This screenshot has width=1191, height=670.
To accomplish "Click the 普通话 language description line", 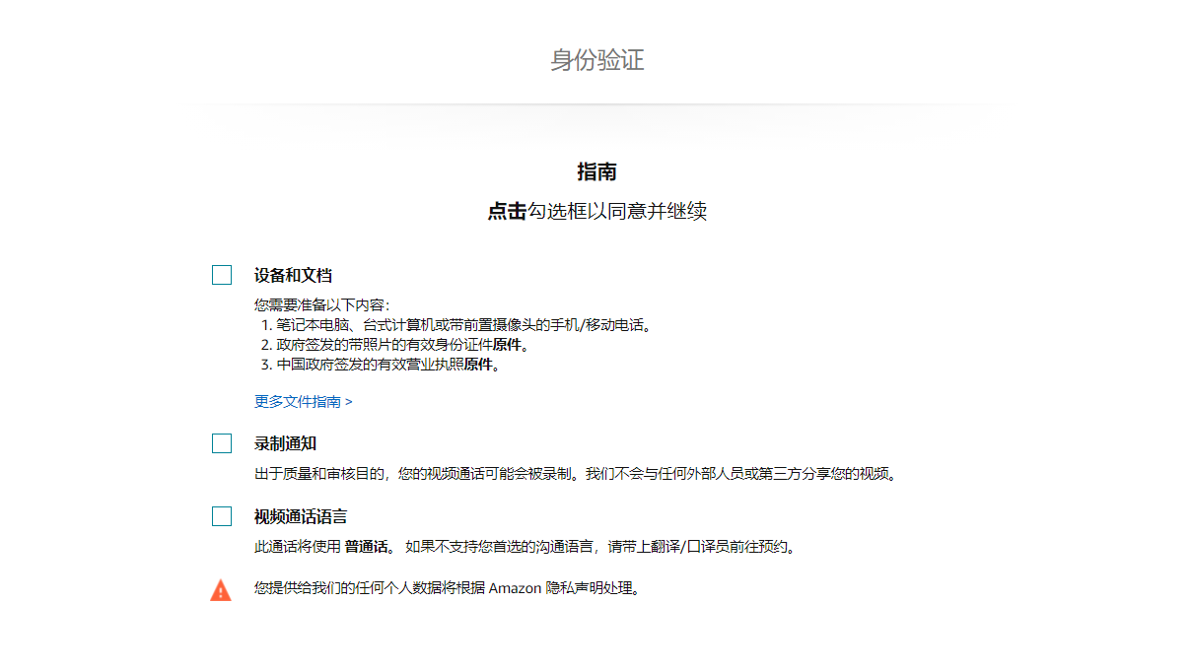I will point(525,547).
